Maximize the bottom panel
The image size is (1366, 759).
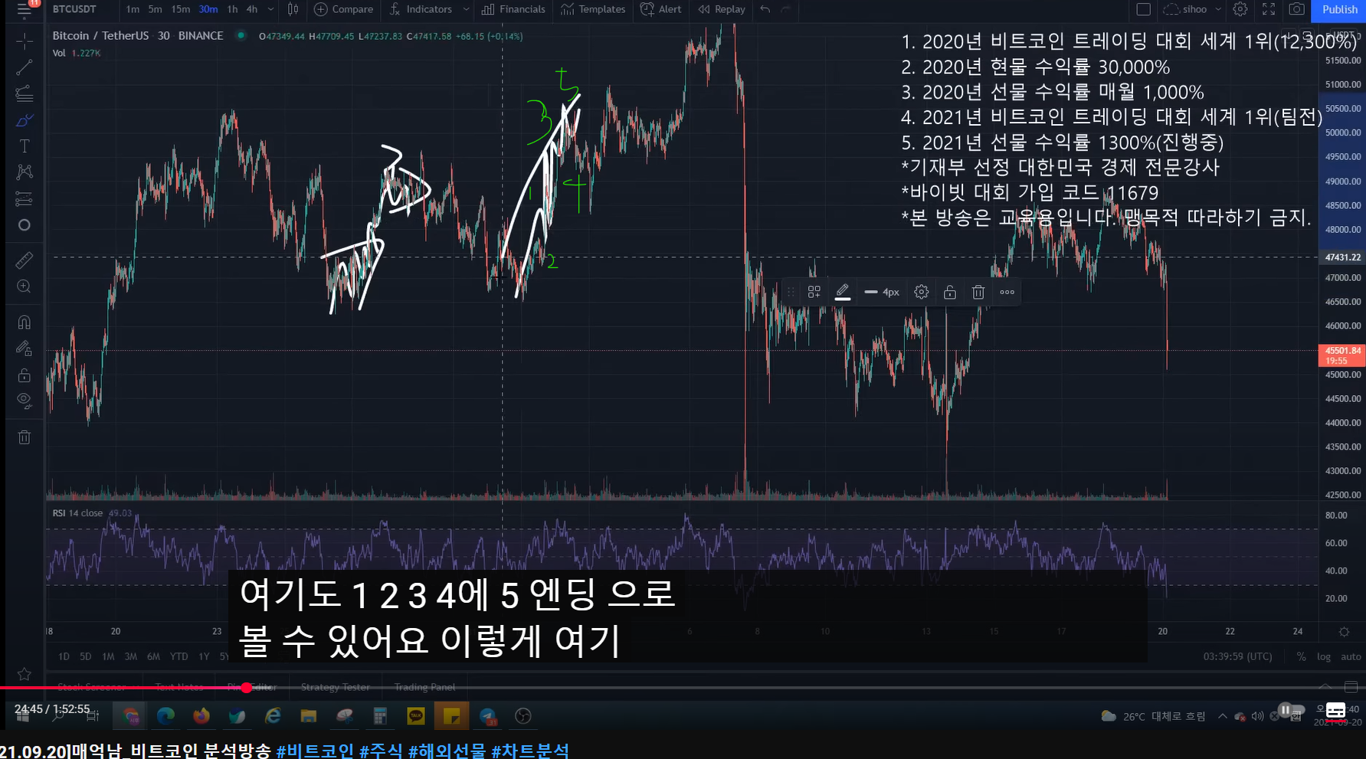[1351, 687]
